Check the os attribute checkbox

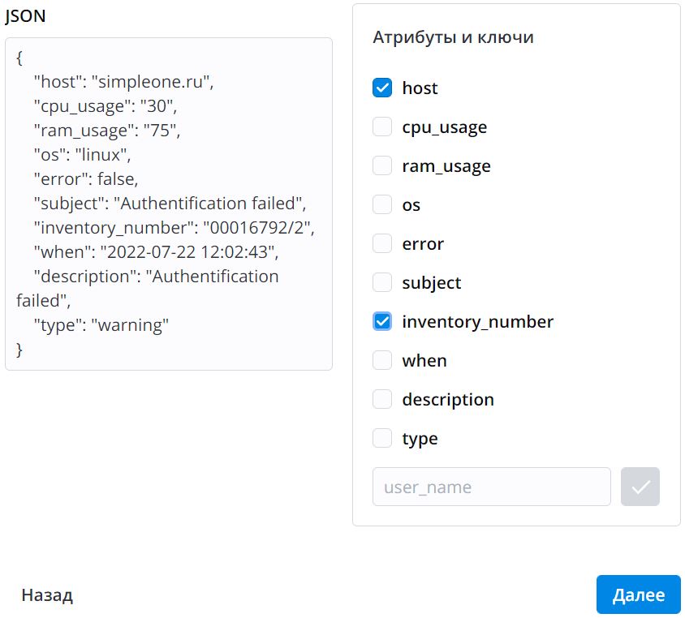(382, 204)
